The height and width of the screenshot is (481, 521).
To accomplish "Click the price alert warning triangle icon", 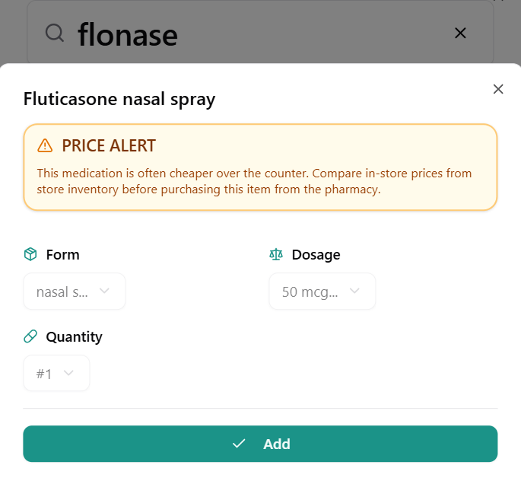I will click(45, 145).
